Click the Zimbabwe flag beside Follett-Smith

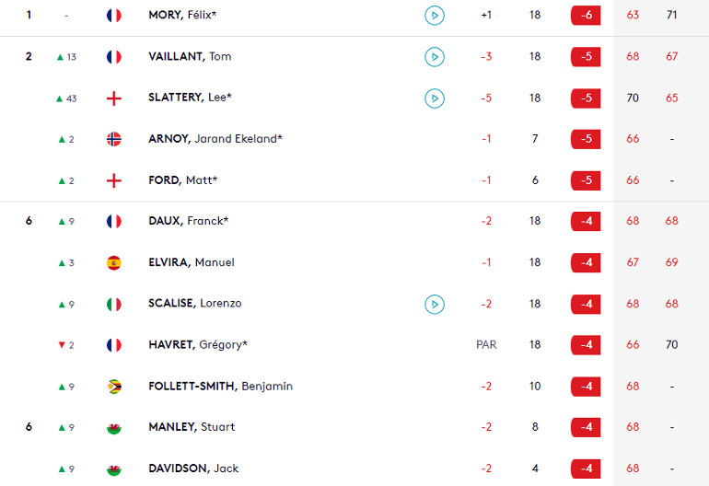tap(114, 387)
